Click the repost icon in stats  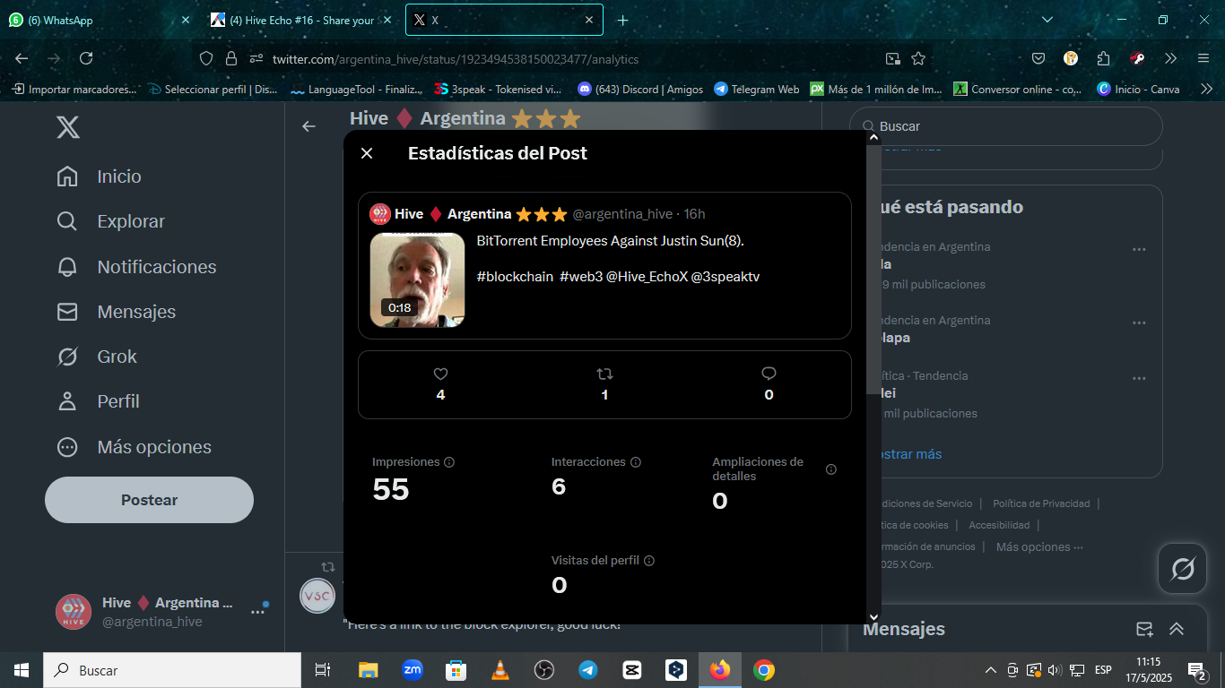click(604, 374)
